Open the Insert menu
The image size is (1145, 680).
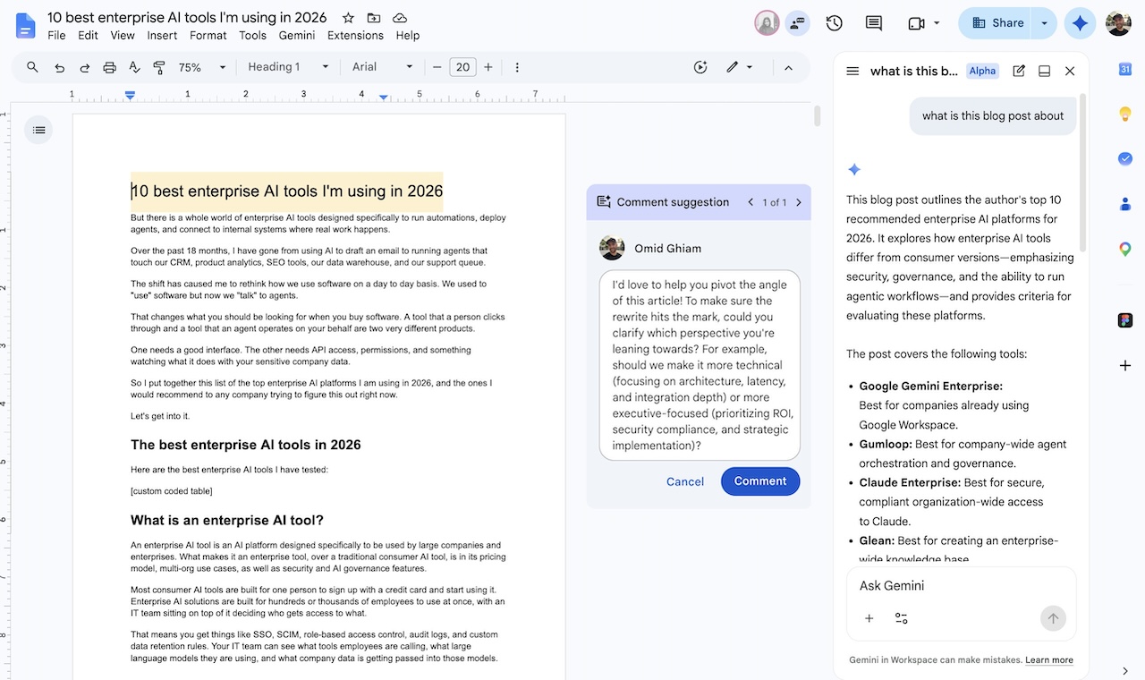coord(162,35)
